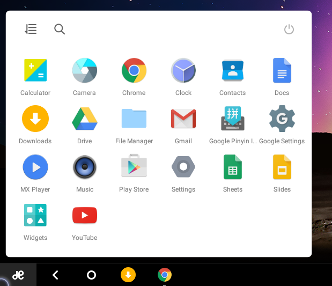
Task: Open Google Docs app
Action: coord(282,70)
